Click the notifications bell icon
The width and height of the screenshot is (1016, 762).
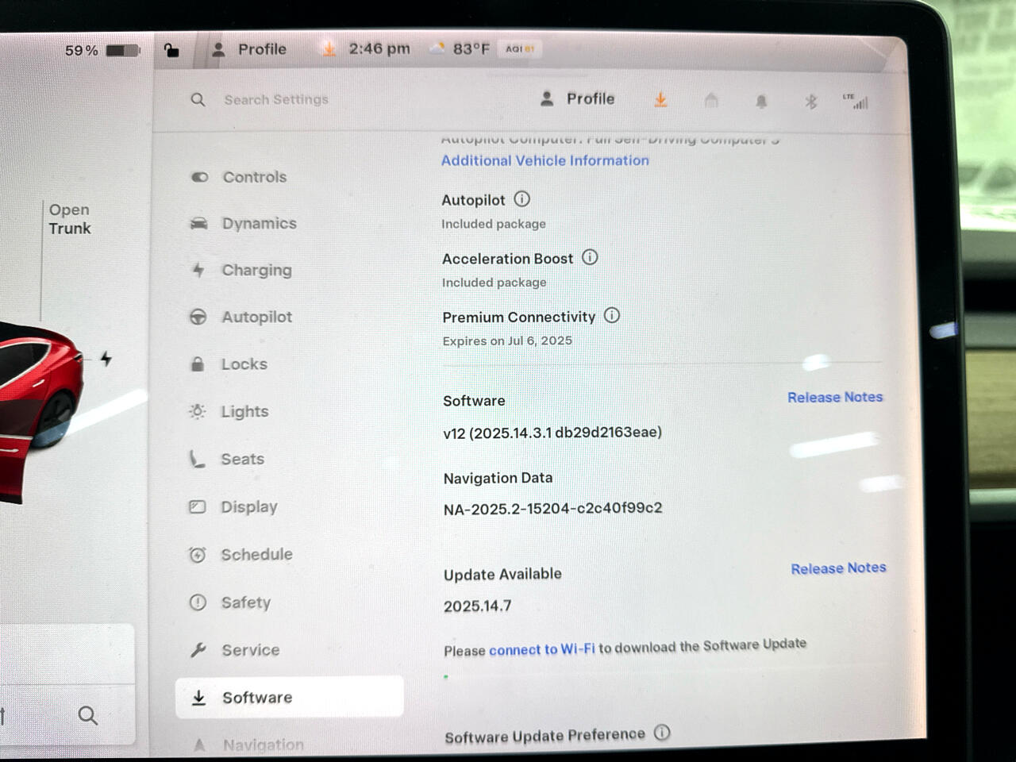coord(761,101)
